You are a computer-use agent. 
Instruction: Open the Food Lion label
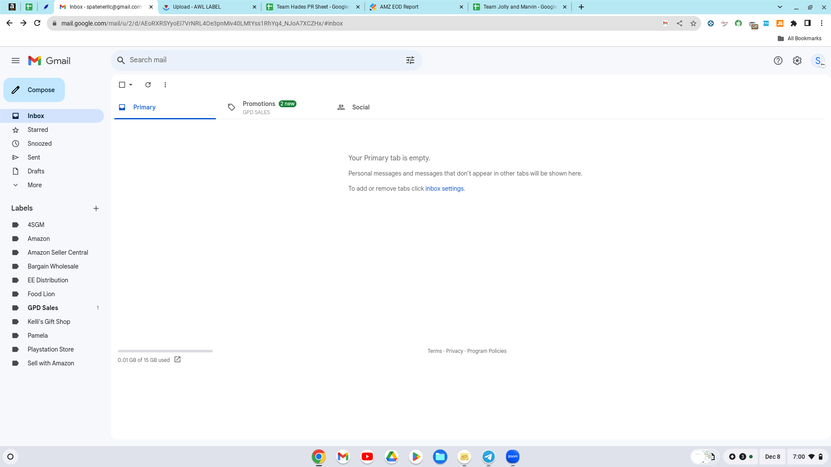(x=52, y=294)
